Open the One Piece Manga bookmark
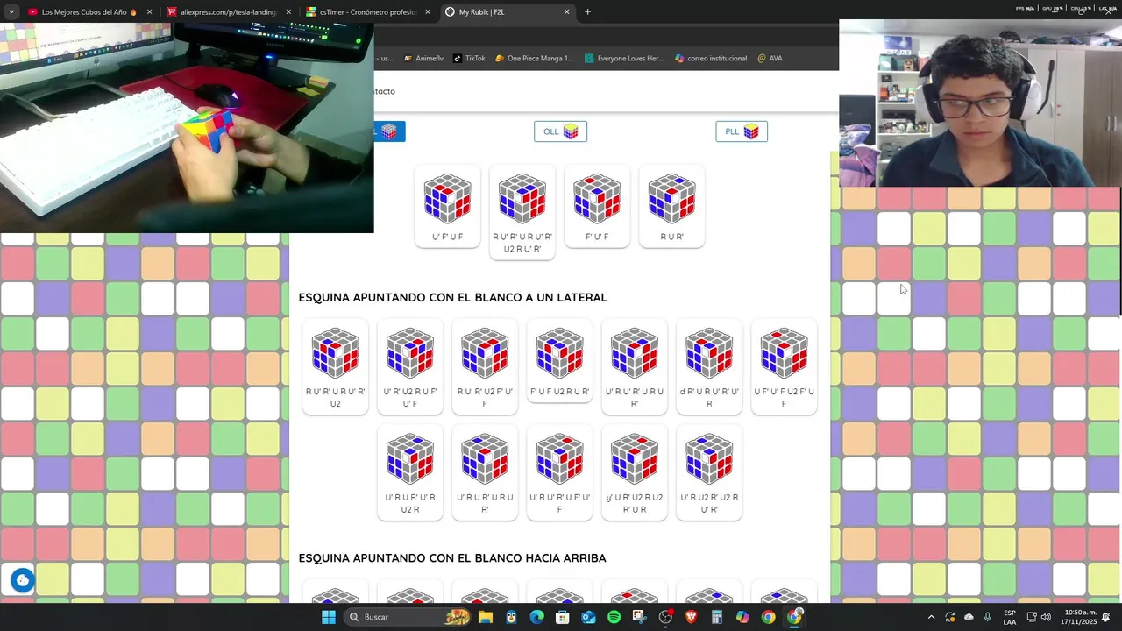The image size is (1122, 631). point(534,59)
